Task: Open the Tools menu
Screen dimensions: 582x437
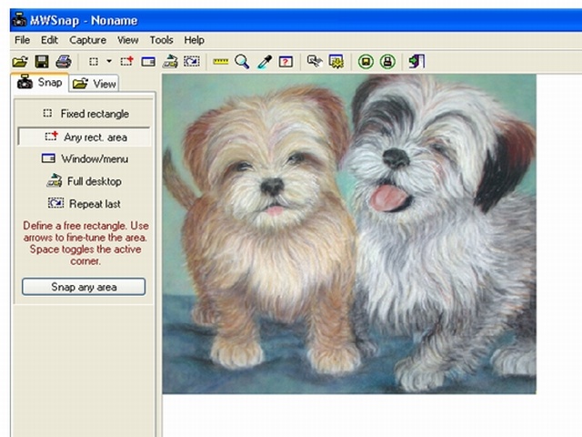Action: pos(161,40)
